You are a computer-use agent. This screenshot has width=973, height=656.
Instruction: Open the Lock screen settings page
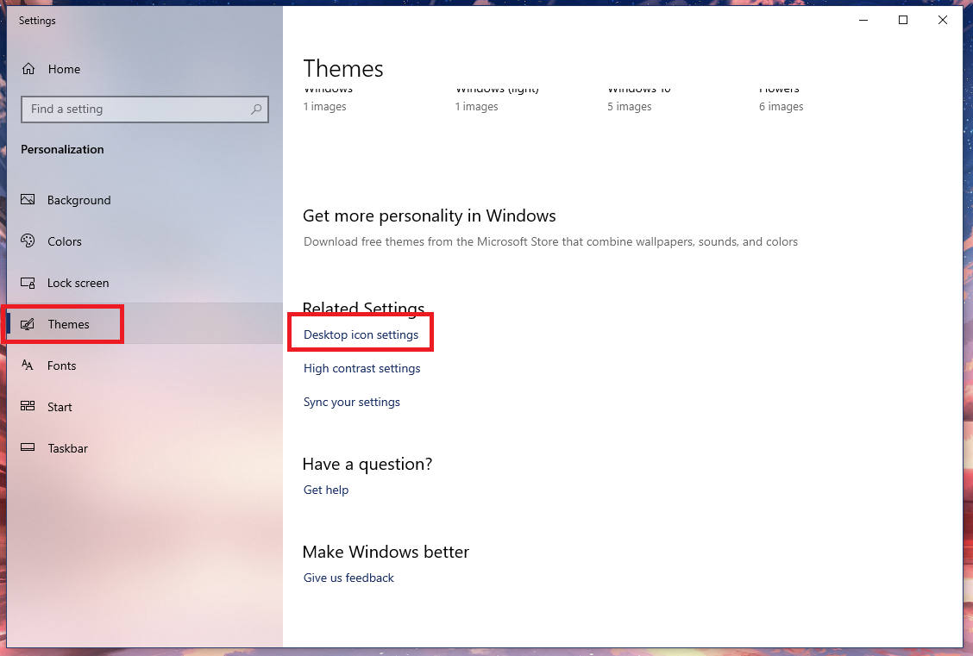coord(145,283)
